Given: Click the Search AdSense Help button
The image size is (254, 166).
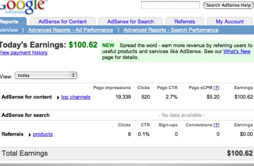Looking at the screenshot, I should [x=229, y=5].
